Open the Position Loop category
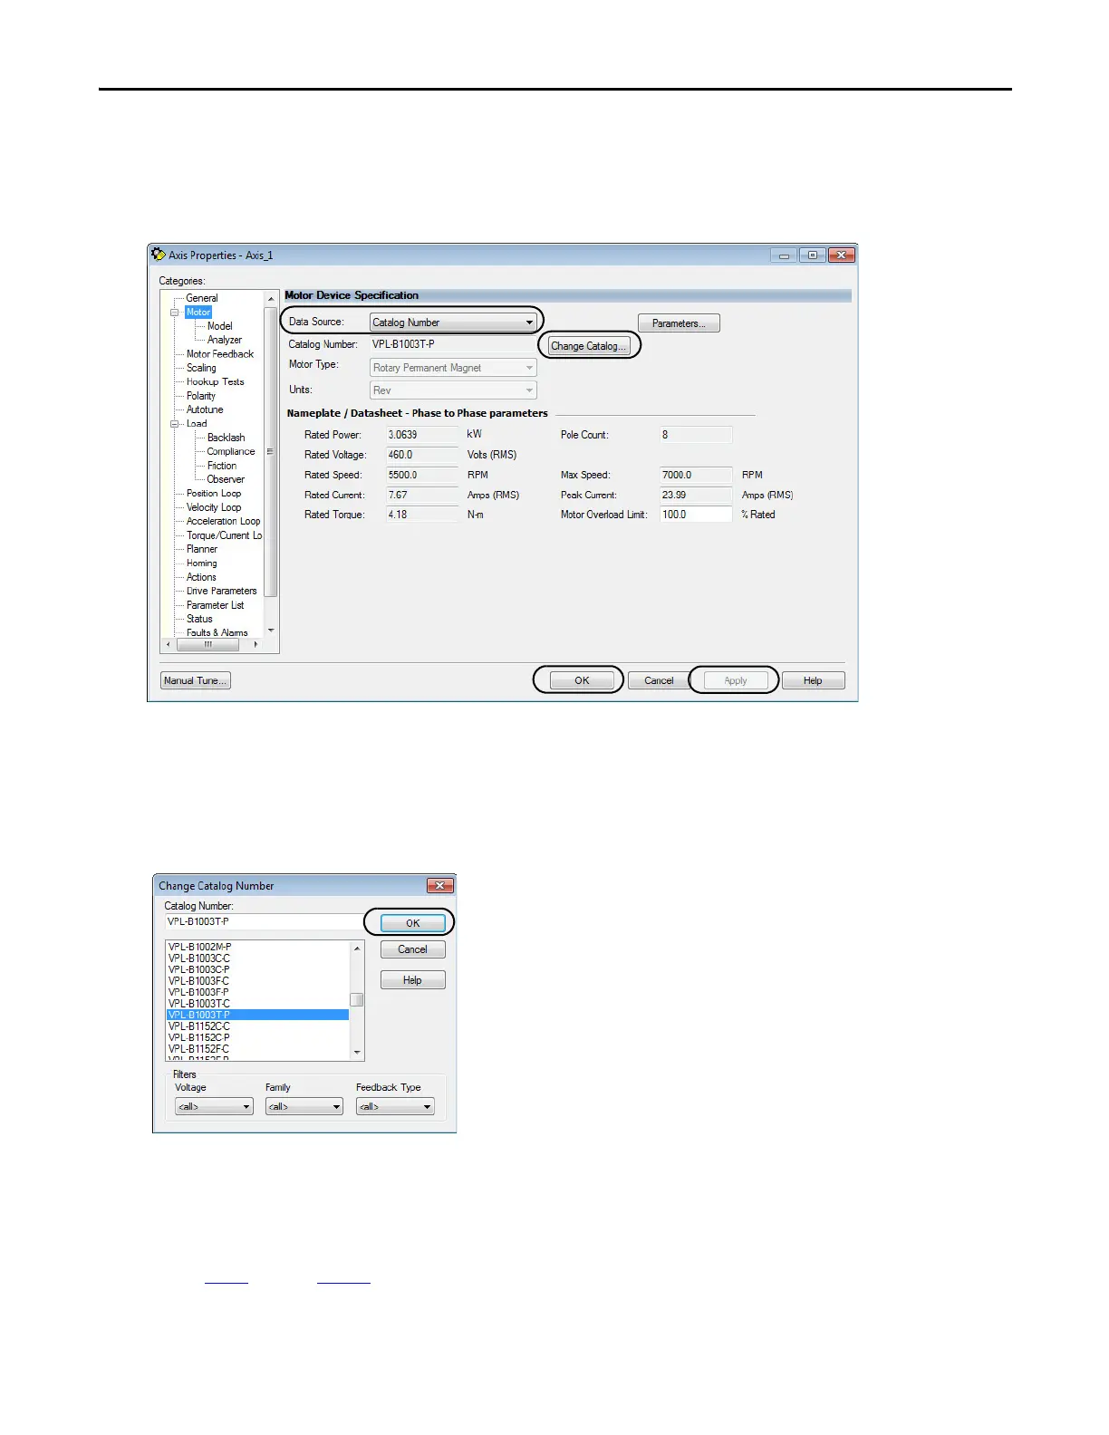The width and height of the screenshot is (1109, 1435). pos(214,494)
